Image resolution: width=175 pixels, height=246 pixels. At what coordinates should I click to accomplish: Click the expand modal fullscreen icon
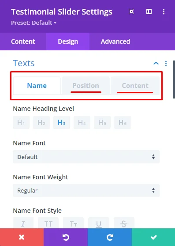tap(131, 11)
